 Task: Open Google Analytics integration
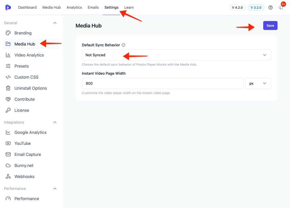click(x=31, y=132)
